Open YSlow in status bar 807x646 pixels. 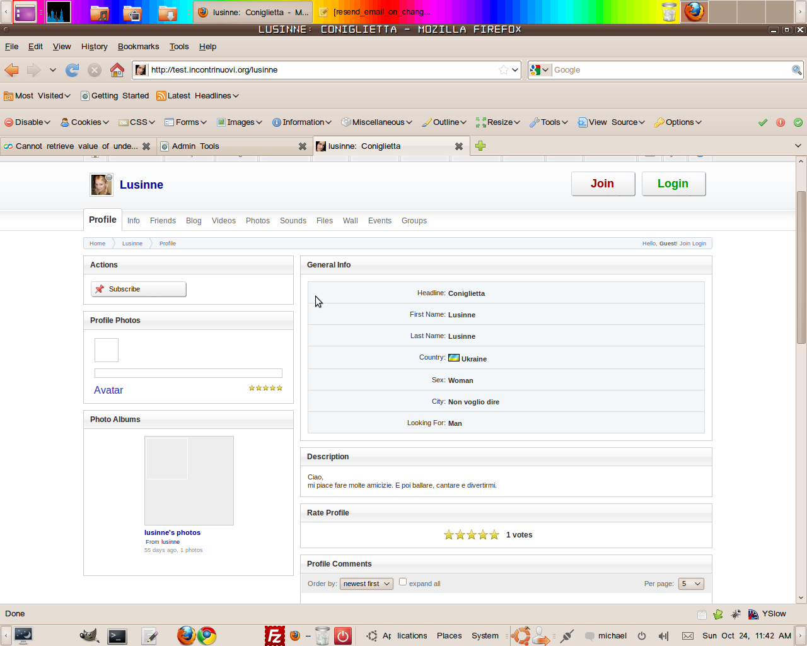click(x=767, y=614)
